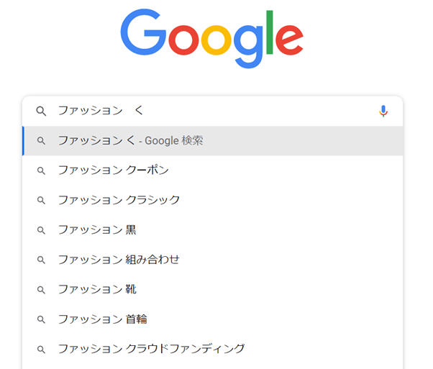Viewport: 433px width, 369px height.
Task: Click magnifier icon beside ファッション クラシック
Action: pos(42,200)
